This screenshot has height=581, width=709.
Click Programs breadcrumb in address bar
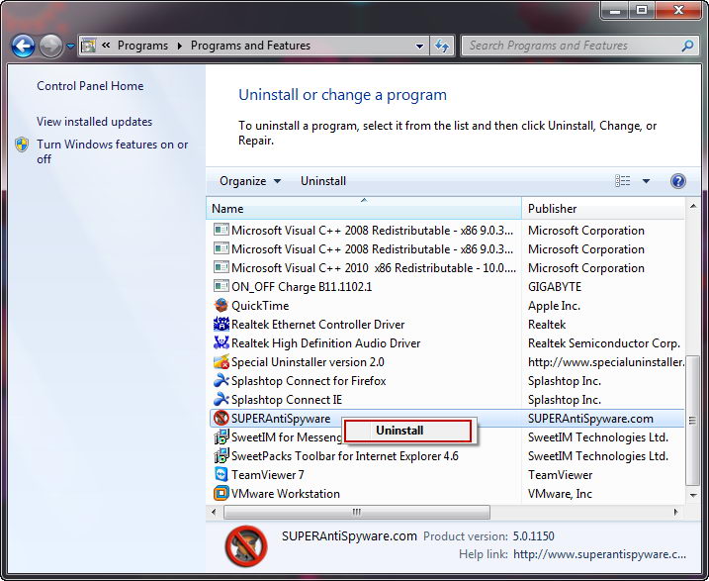click(x=142, y=46)
